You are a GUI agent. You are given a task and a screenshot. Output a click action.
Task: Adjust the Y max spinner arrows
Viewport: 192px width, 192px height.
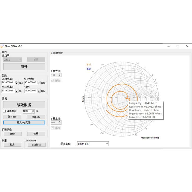point(60,75)
